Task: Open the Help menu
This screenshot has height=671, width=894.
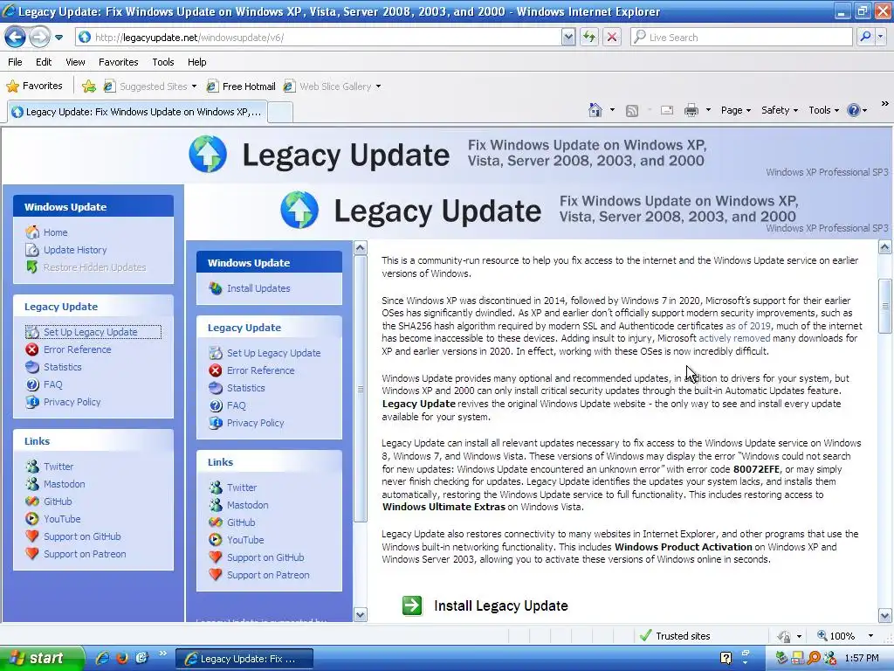Action: point(197,62)
